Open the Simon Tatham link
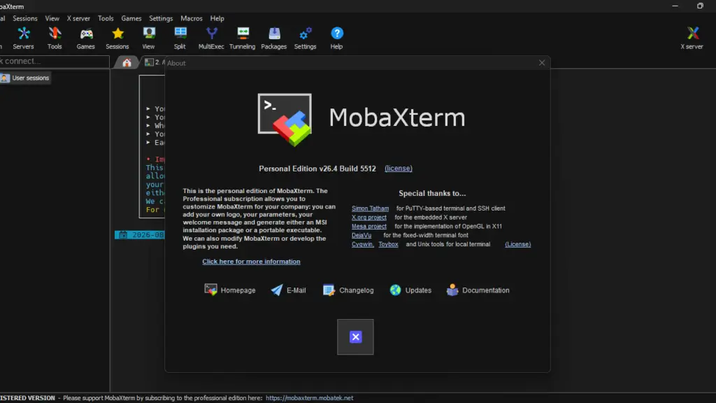This screenshot has width=716, height=403. coord(371,208)
